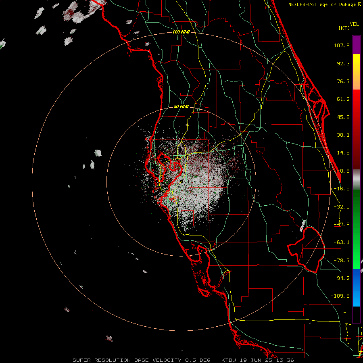Click the bright green segment of the color bar
The width and height of the screenshot is (363, 363).
coord(356,229)
